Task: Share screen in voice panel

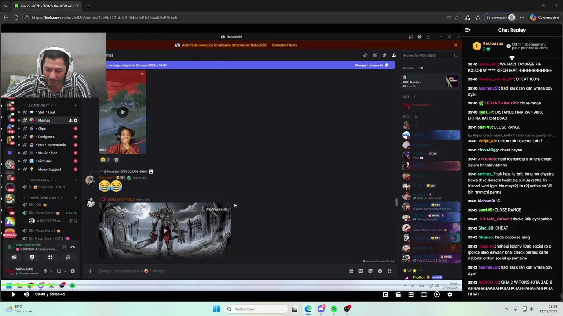Action: click(32, 258)
